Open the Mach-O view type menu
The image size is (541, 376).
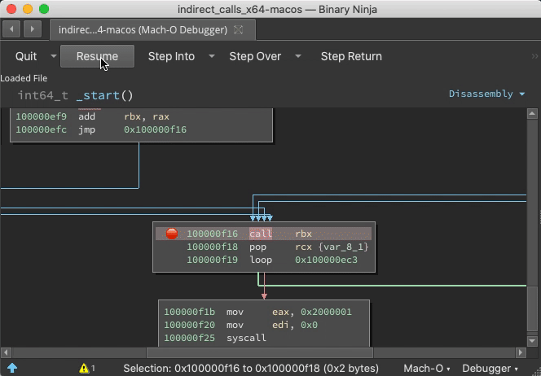(x=427, y=368)
